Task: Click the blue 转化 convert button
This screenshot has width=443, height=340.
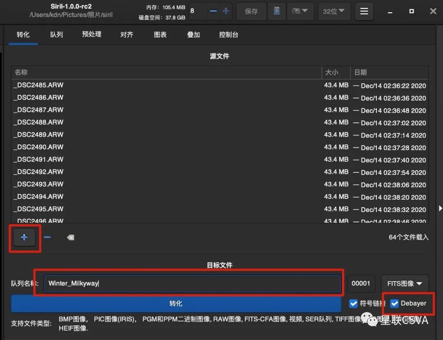Action: (x=176, y=304)
